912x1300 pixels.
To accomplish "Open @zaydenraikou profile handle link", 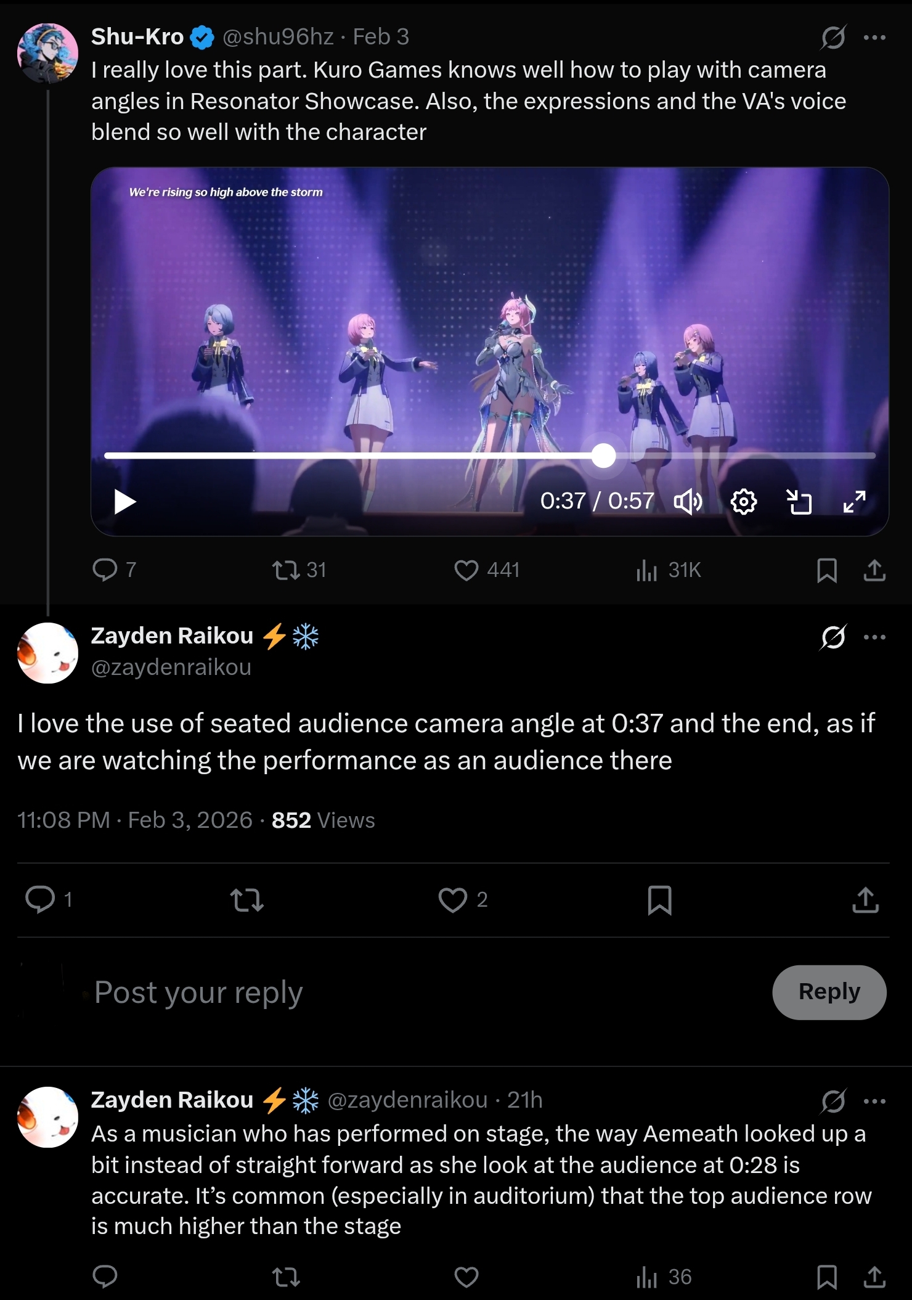I will [171, 667].
